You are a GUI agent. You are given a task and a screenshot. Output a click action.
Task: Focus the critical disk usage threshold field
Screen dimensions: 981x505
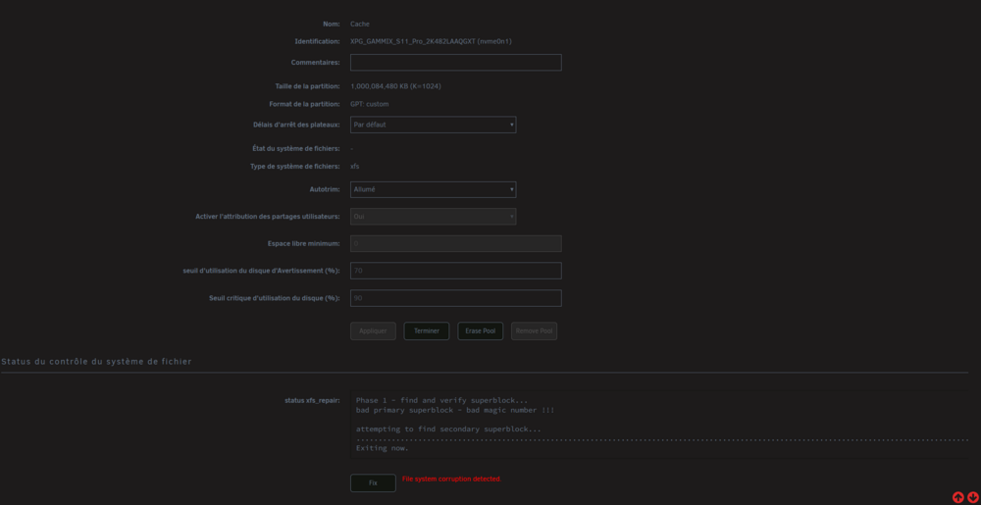pos(455,298)
